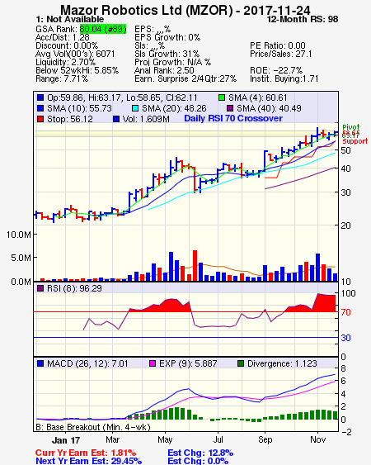The image size is (371, 465).
Task: Click the red Support label beside chart
Action: point(355,141)
